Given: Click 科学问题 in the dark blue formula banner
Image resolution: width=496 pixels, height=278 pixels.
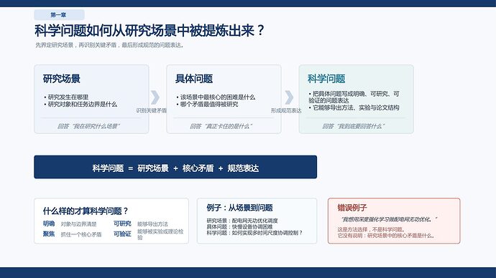Looking at the screenshot, I should pos(108,168).
